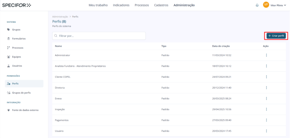Click the date 20/12/2024 11:40
This screenshot has width=290, height=138.
tap(222, 88)
